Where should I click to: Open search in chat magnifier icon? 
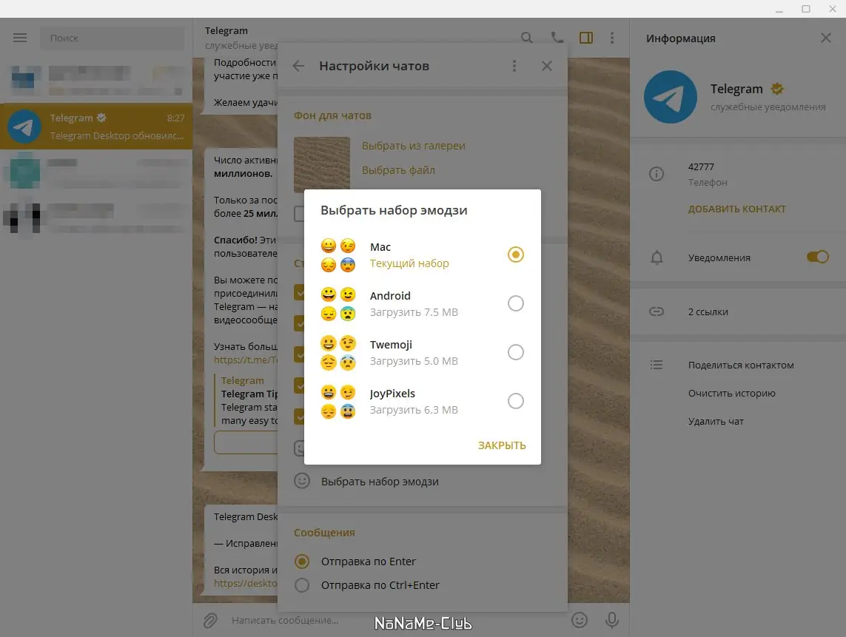(x=526, y=37)
